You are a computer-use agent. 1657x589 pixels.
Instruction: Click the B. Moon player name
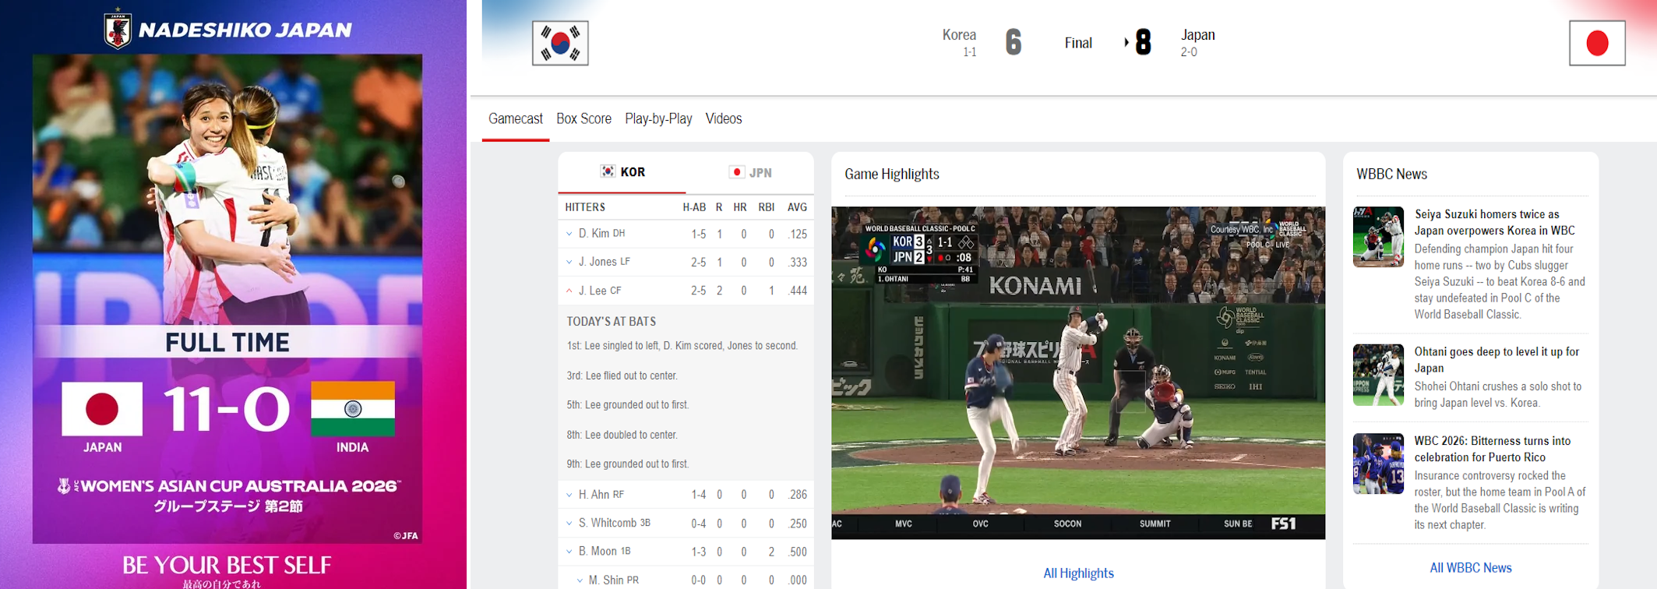coord(598,552)
